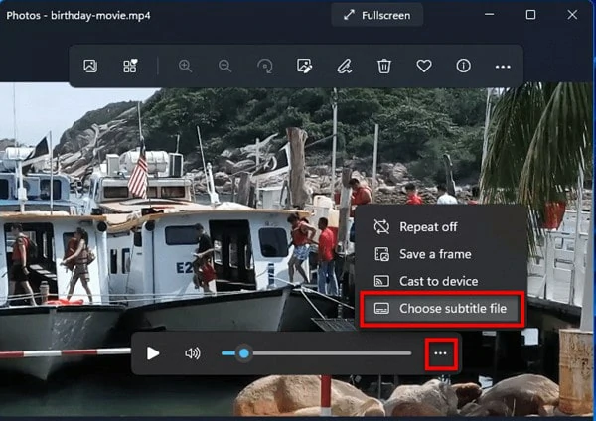Show file info icon
The width and height of the screenshot is (596, 421).
(x=463, y=66)
